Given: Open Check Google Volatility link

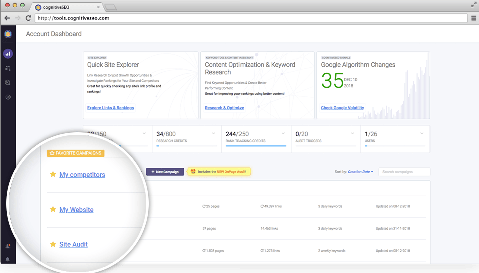Looking at the screenshot, I should [342, 108].
